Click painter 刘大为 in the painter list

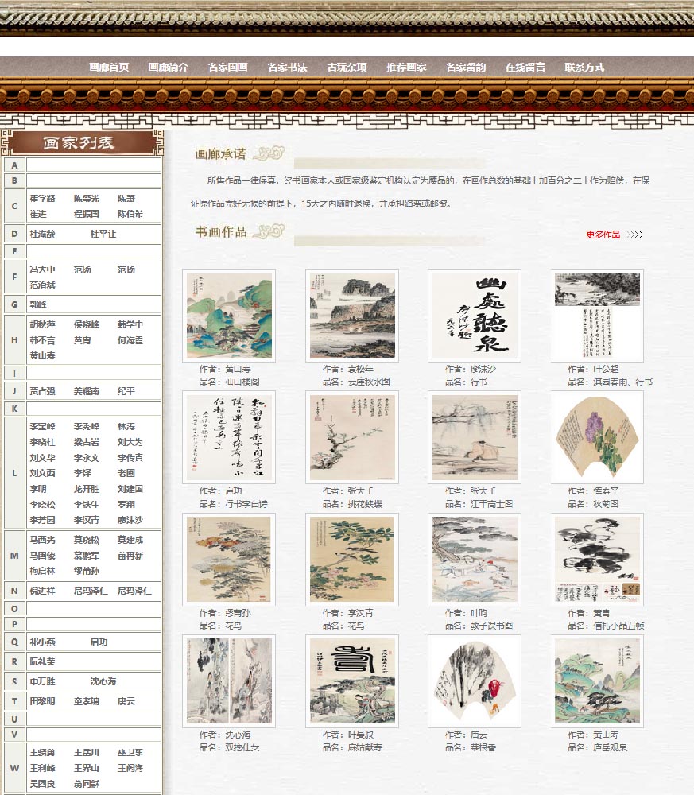pos(130,442)
